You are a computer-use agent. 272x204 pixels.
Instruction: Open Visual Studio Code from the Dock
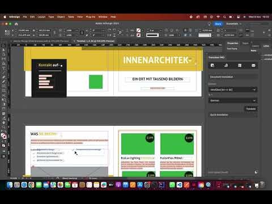[x=179, y=185]
